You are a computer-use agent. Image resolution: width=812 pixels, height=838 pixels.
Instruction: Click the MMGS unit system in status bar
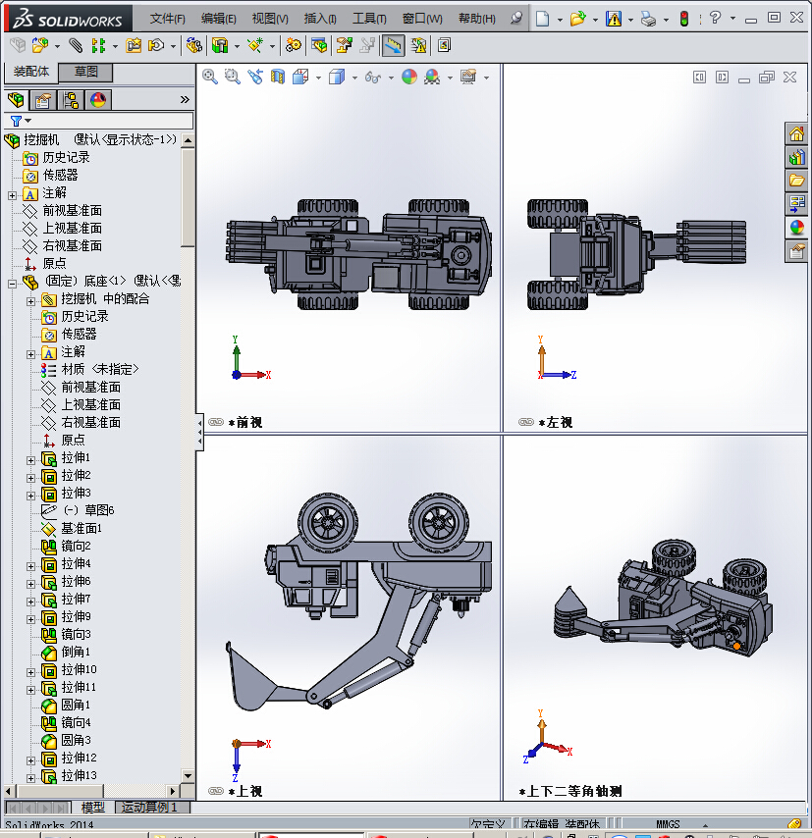(668, 824)
